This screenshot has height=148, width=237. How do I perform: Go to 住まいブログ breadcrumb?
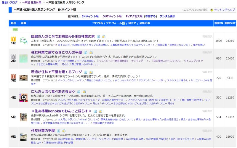click(x=9, y=2)
